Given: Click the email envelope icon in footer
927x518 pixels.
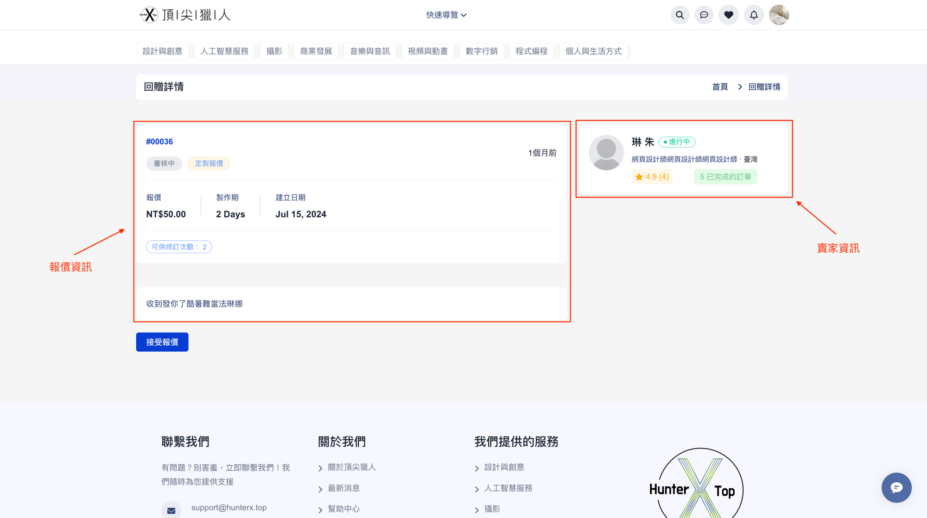Looking at the screenshot, I should point(171,510).
